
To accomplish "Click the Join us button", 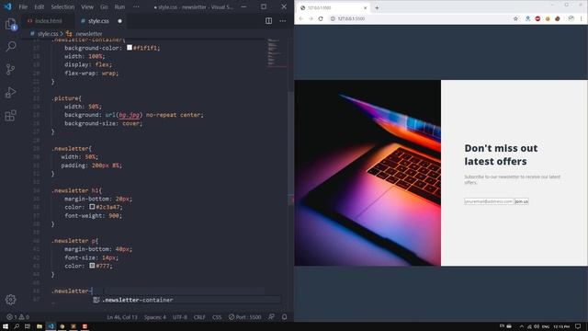I will point(521,201).
